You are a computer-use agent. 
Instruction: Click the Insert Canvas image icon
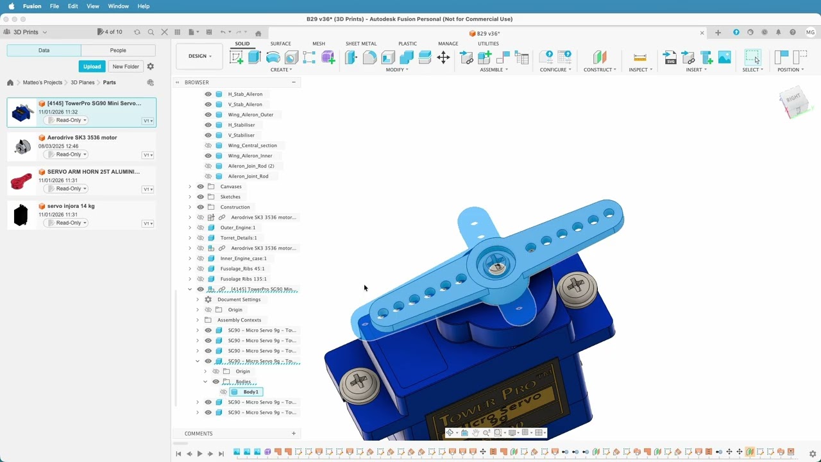tap(725, 58)
